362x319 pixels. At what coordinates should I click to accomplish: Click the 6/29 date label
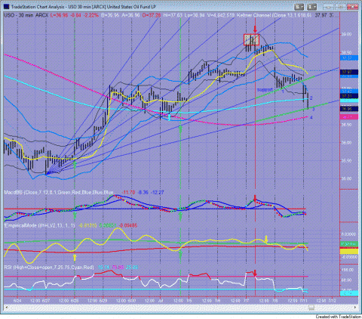pyautogui.click(x=103, y=301)
